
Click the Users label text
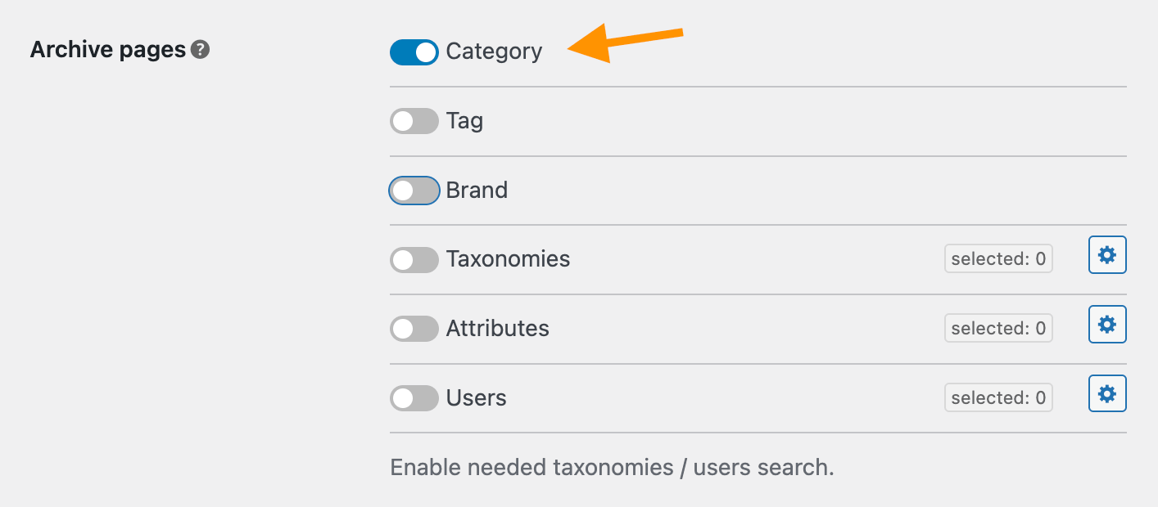tap(476, 398)
